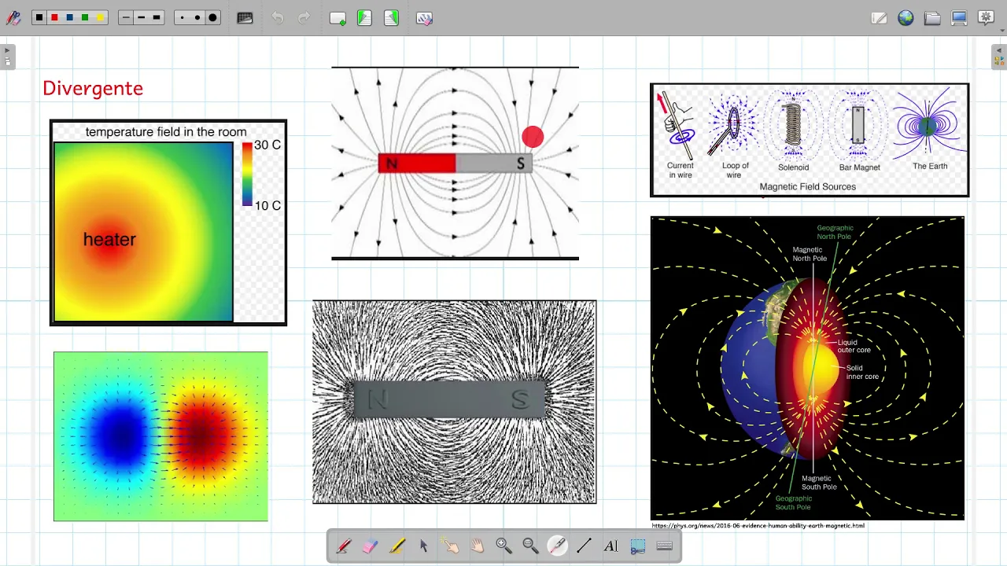This screenshot has height=566, width=1007.
Task: Choose the medium line width
Action: [142, 17]
